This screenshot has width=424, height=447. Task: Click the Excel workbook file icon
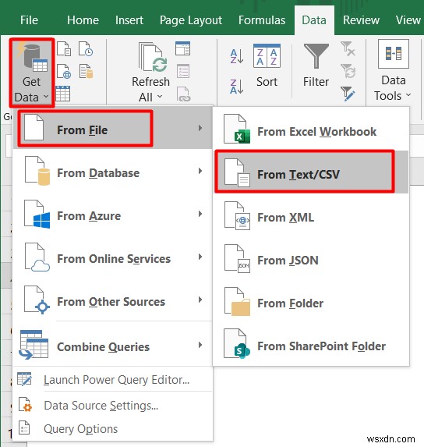(237, 129)
